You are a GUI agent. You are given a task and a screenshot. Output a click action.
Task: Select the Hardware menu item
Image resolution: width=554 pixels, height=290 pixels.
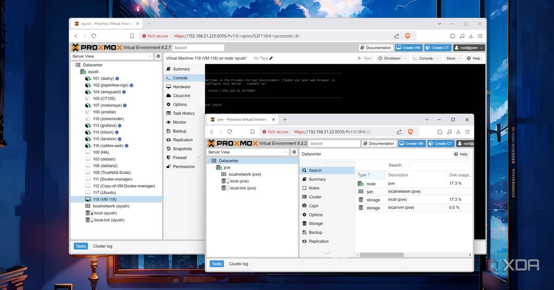[x=181, y=87]
